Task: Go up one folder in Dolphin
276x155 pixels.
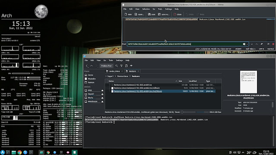Action: (x=91, y=66)
